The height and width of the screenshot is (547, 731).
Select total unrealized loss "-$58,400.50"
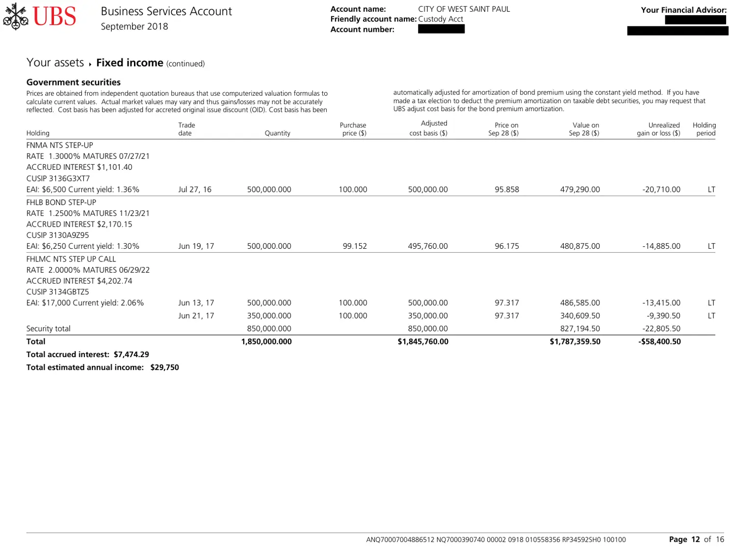click(x=660, y=342)
